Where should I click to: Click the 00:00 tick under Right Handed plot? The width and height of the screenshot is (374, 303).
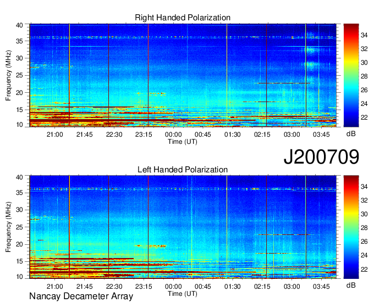coord(173,134)
